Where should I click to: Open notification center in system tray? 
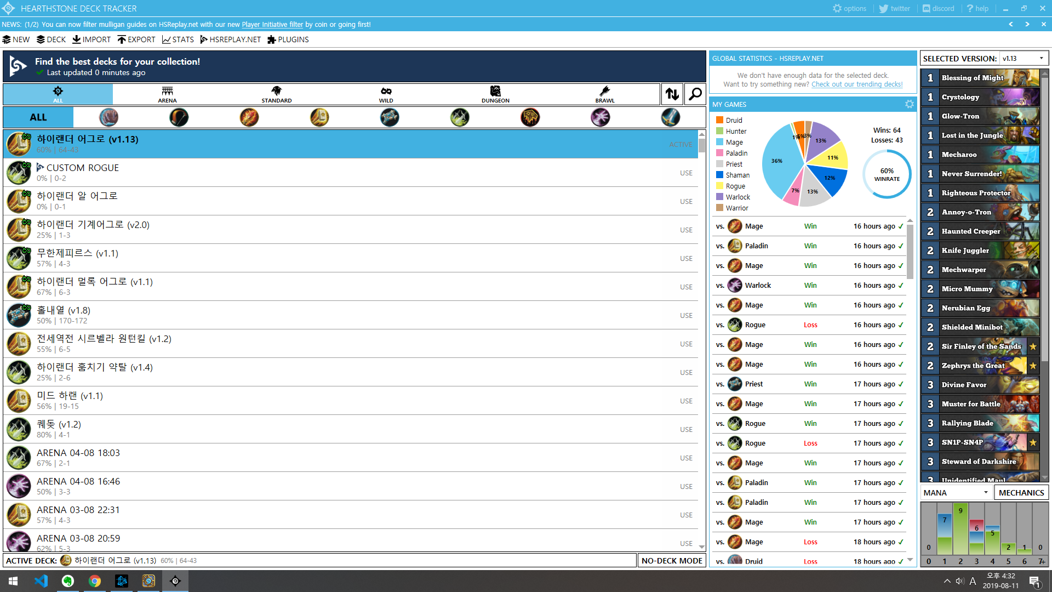point(1035,582)
